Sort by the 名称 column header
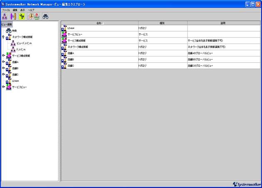 [x=100, y=23]
